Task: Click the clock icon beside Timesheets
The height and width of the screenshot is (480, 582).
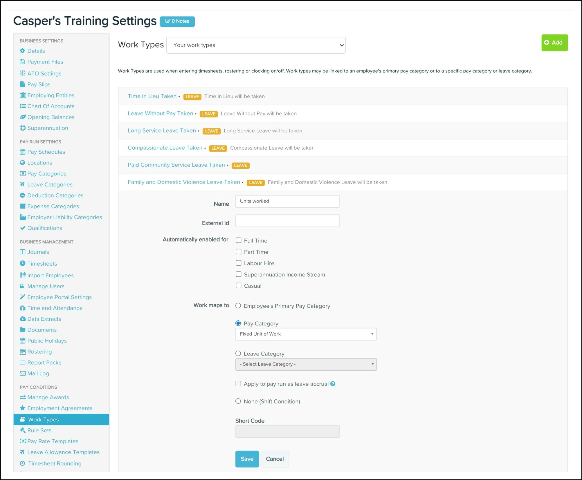Action: 22,263
